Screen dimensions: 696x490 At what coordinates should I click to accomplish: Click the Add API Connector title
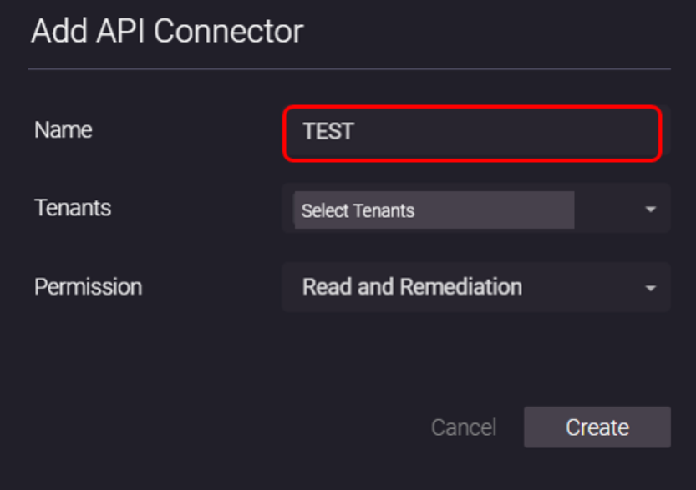[167, 32]
